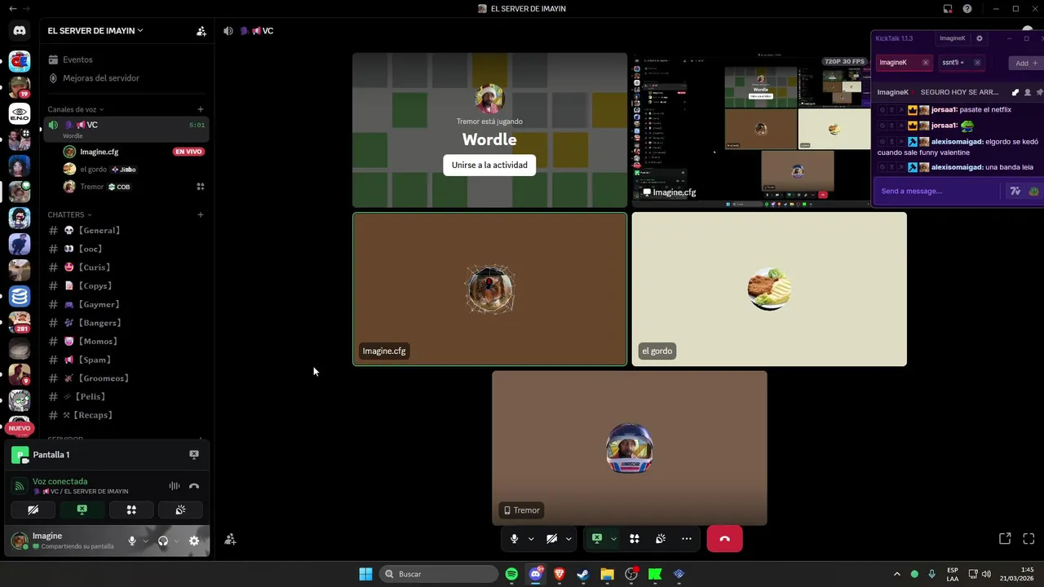Toggle headphones deafen in user panel
Viewport: 1044px width, 587px height.
tap(163, 541)
